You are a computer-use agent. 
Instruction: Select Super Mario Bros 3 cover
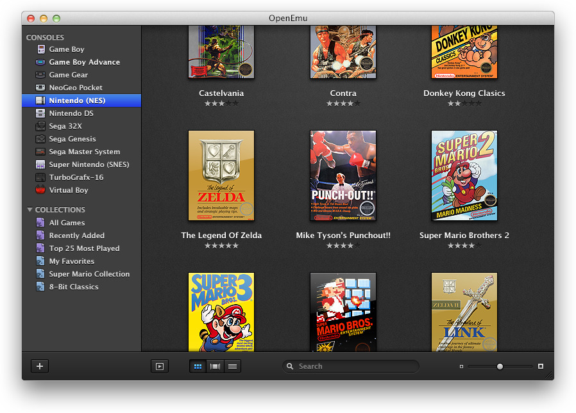tap(221, 312)
